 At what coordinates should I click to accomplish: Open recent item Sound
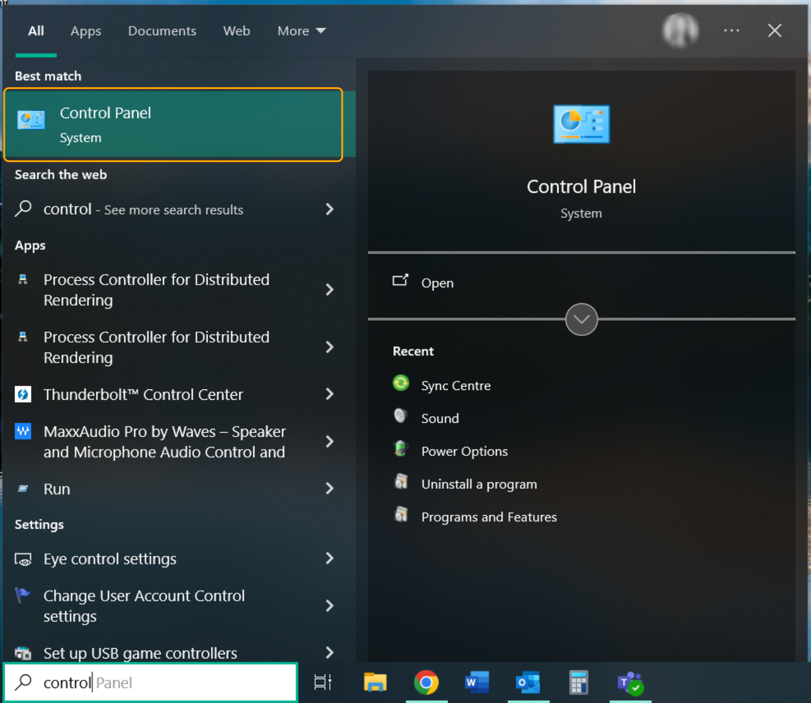[x=440, y=419]
